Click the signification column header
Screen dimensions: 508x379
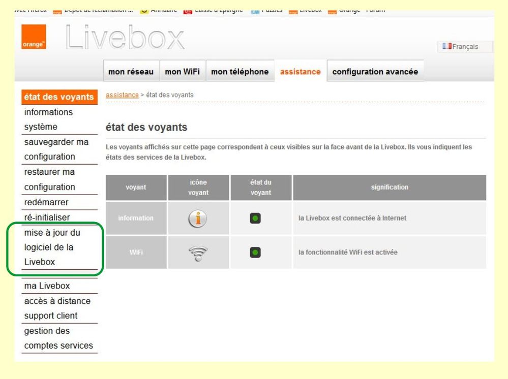tap(390, 187)
